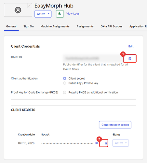Copy the client secret to clipboard
Screen dimensions: 147x163
coord(106,143)
